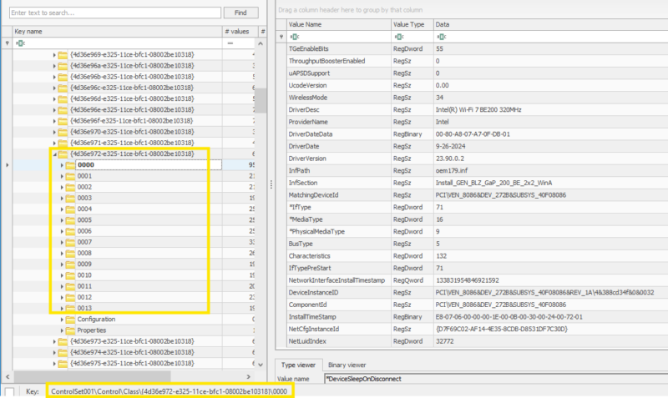Select the DriverDesc value row
The width and height of the screenshot is (668, 398).
click(478, 110)
